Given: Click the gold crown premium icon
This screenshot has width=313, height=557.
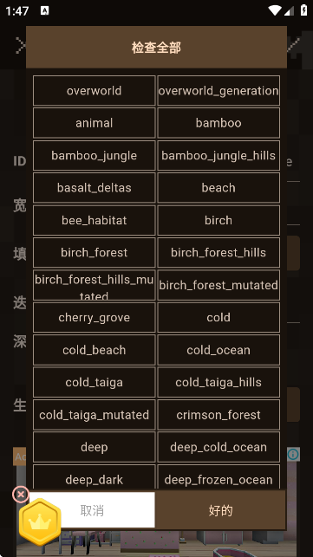Looking at the screenshot, I should 40,521.
